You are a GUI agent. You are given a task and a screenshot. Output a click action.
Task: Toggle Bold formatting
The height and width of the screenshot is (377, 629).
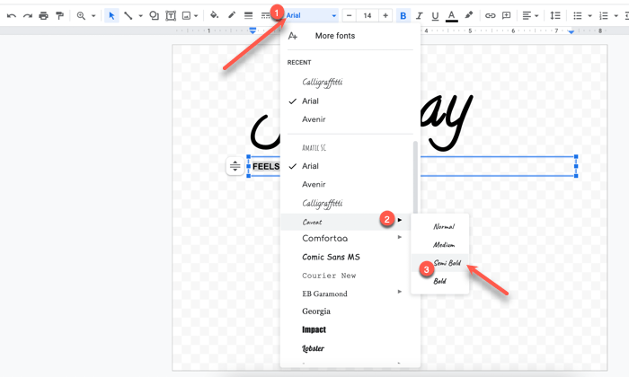403,15
